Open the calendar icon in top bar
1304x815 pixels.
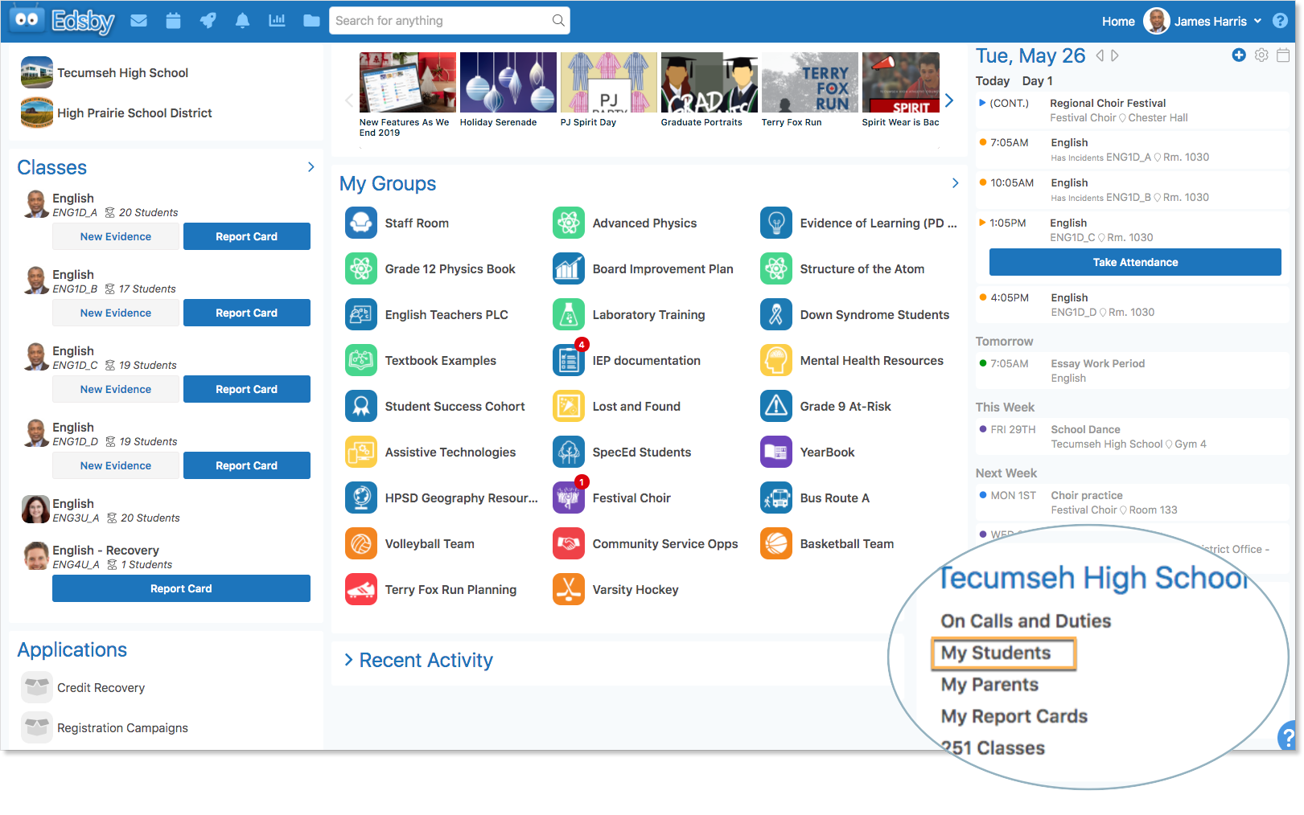(x=173, y=21)
